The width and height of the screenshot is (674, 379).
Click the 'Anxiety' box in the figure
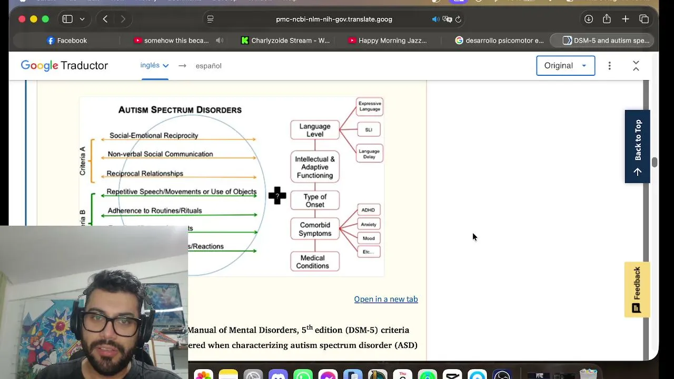click(x=369, y=224)
